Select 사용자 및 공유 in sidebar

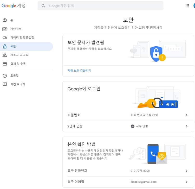point(19,55)
